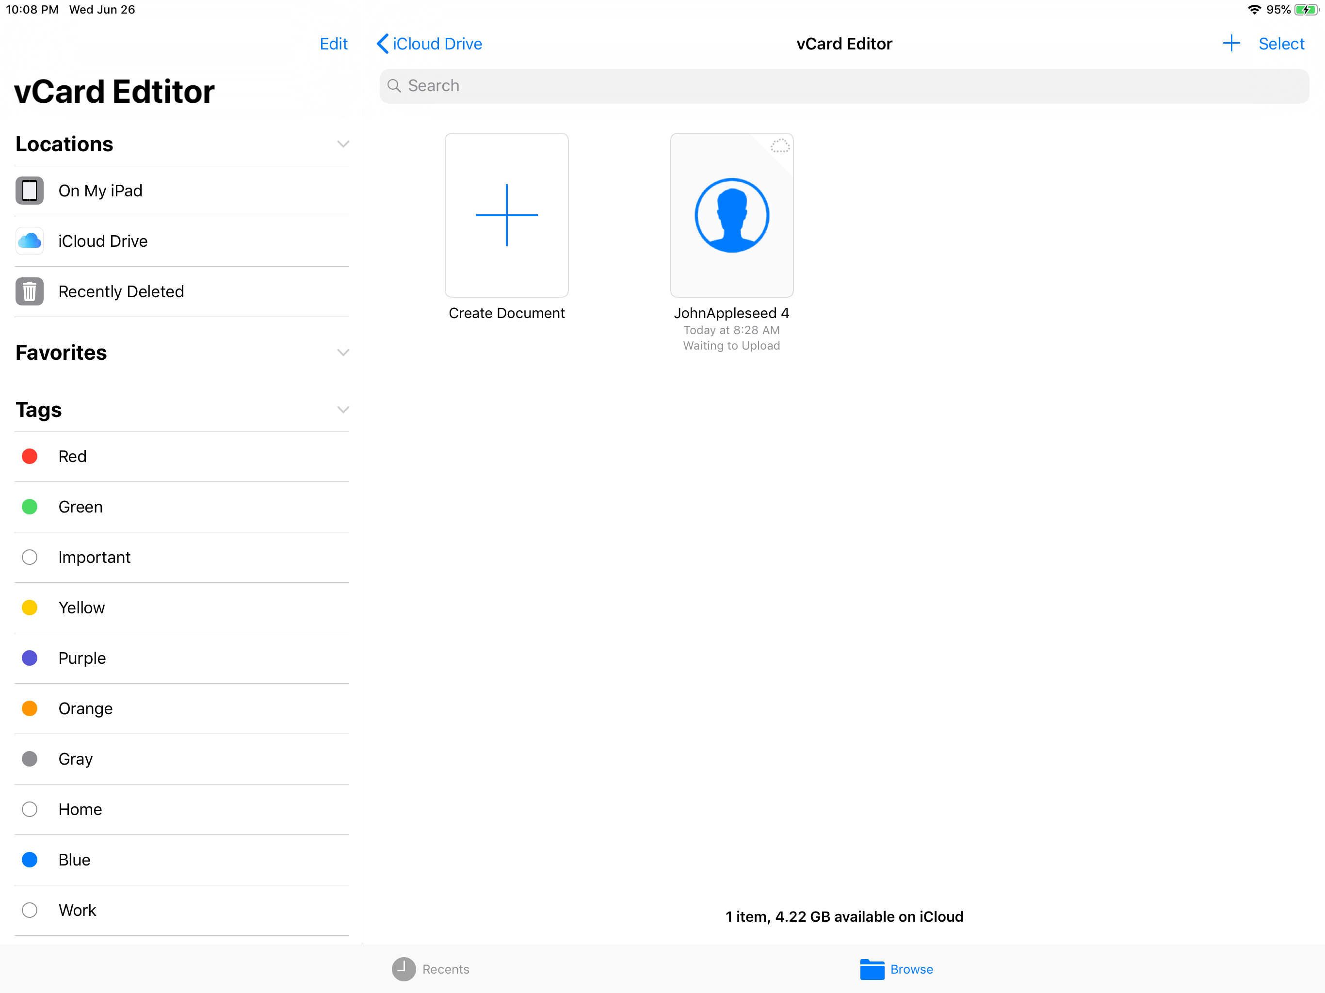Image resolution: width=1325 pixels, height=993 pixels.
Task: Tap the empty circle next to Important
Action: [x=30, y=558]
